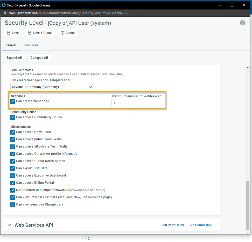Toggle Can export Grid Data checkbox

pyautogui.click(x=13, y=168)
